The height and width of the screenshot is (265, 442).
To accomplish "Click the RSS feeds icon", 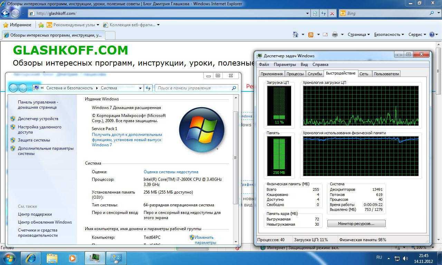I will pyautogui.click(x=311, y=35).
